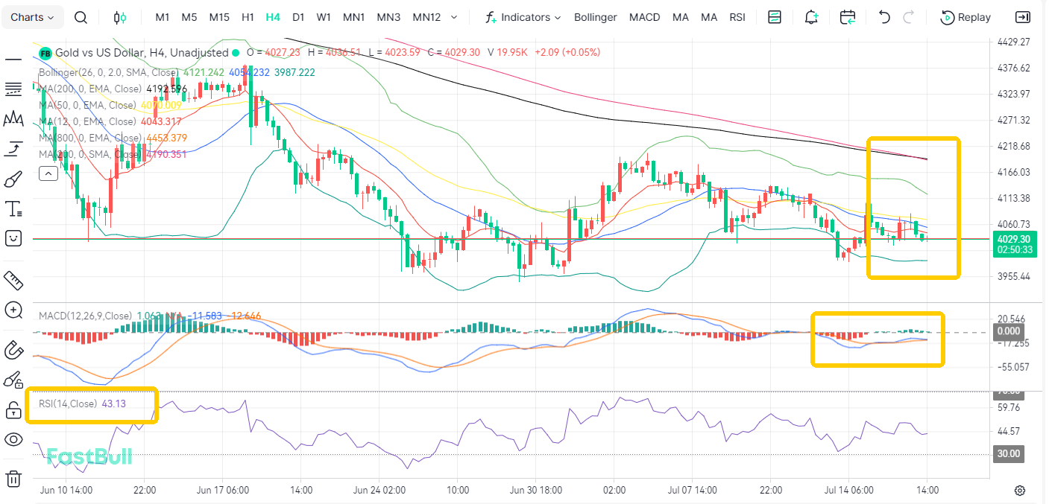Toggle stay-in-drawing-mode brush lock

click(13, 380)
